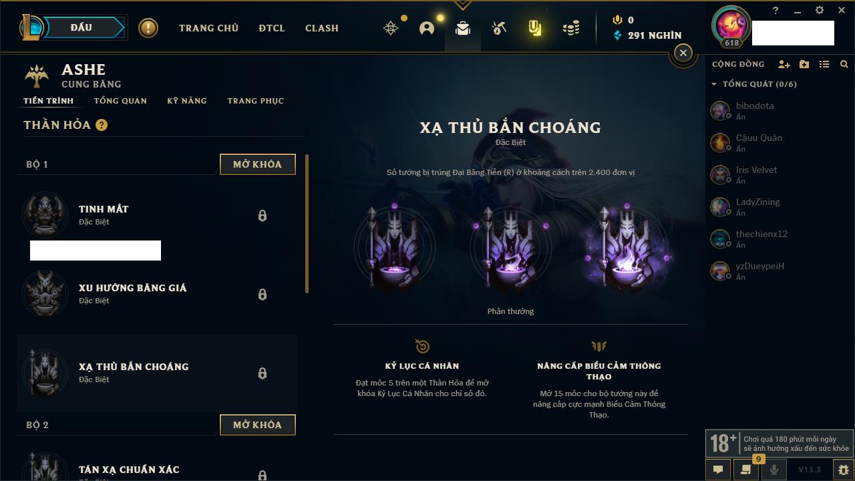The height and width of the screenshot is (481, 855).
Task: Open the Collection backpack icon
Action: [463, 28]
